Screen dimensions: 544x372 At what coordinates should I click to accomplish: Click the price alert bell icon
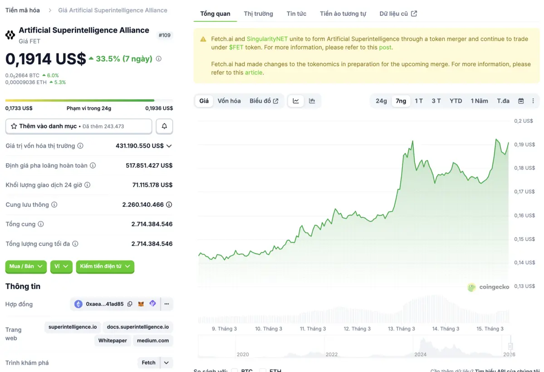point(164,126)
